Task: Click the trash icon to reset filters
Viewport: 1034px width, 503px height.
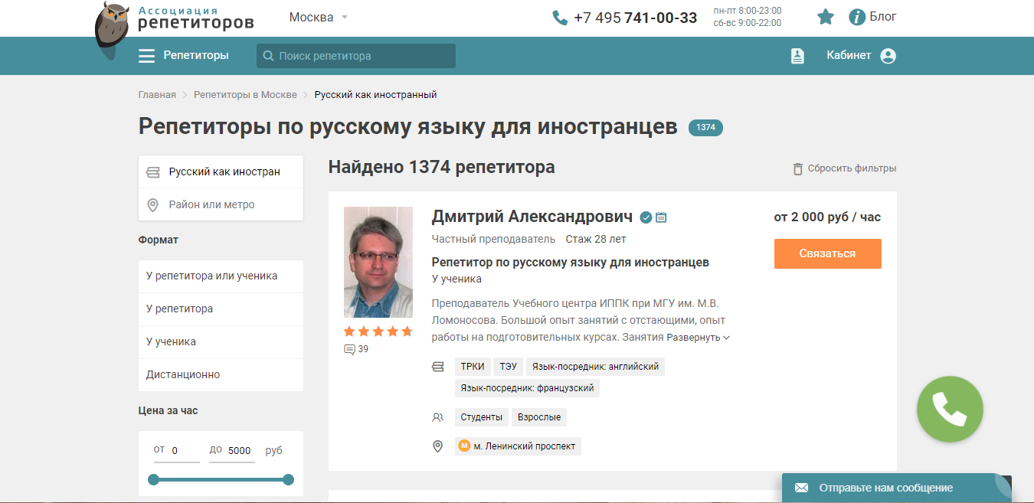Action: (x=797, y=168)
